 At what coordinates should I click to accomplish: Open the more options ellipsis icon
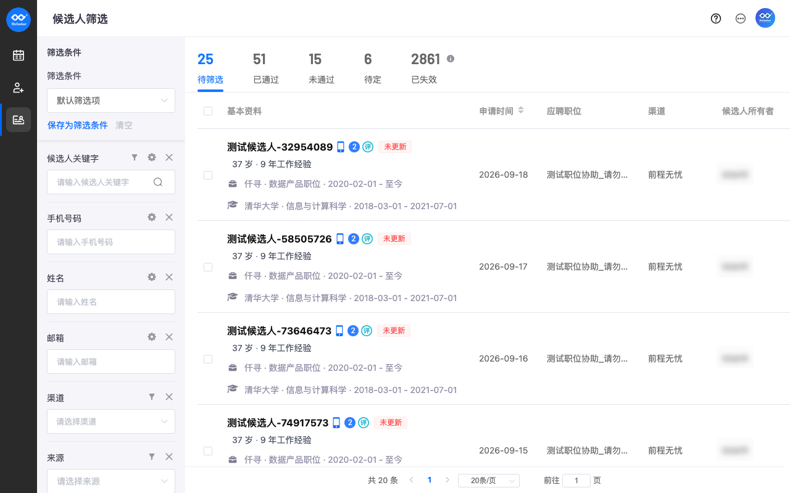[741, 19]
